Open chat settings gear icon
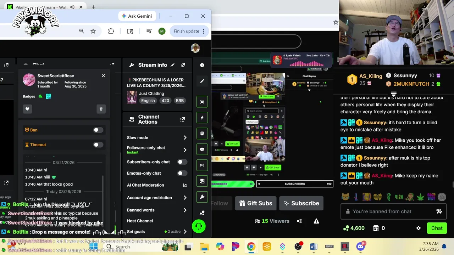Viewport: 454px width, 255px height. [x=419, y=228]
